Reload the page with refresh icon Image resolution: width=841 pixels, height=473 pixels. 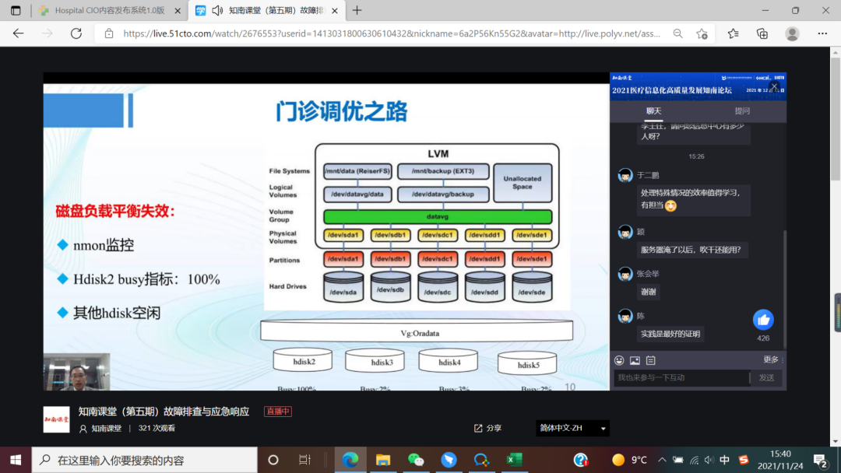(x=76, y=33)
